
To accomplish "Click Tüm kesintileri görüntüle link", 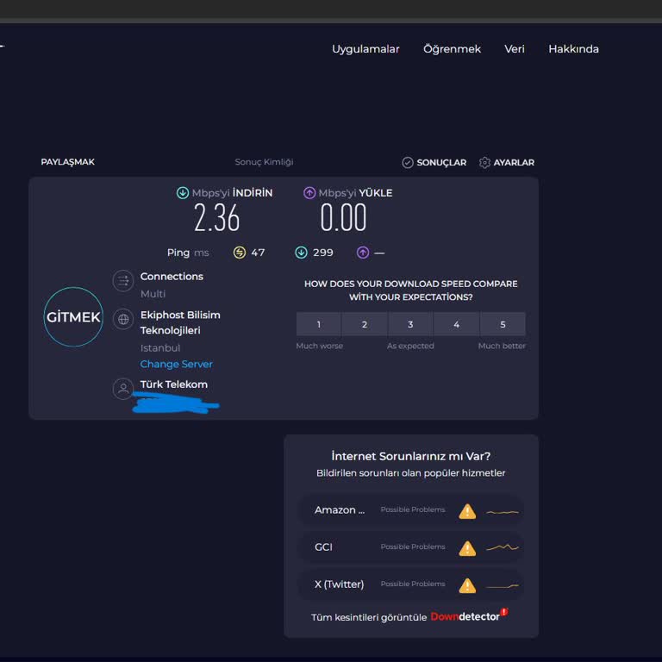I will coord(369,617).
